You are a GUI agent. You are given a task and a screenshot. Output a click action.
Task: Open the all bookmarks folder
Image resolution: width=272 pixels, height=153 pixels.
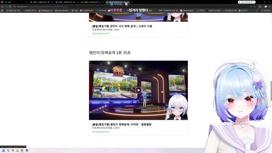click(266, 11)
